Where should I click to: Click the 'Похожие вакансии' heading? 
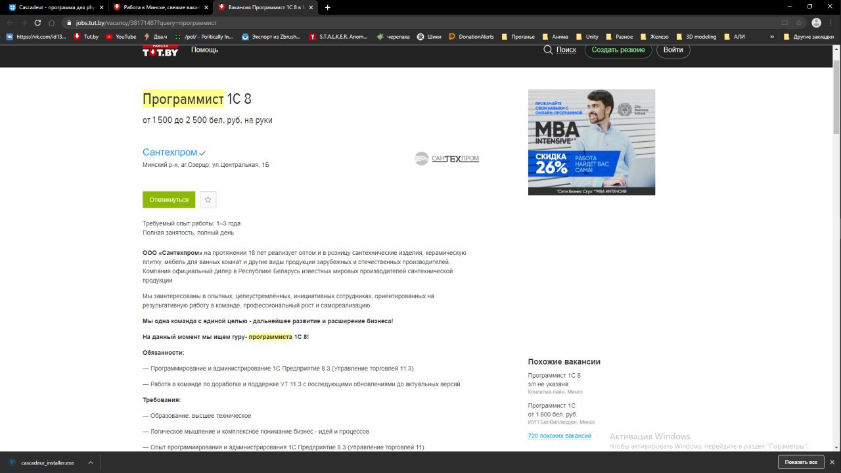click(564, 361)
